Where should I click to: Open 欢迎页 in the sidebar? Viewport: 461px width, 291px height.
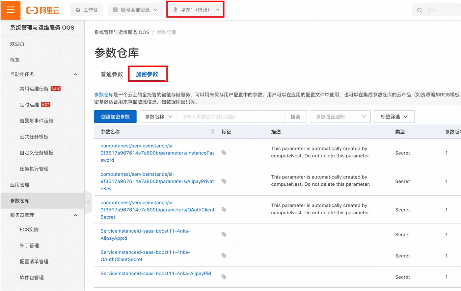17,44
